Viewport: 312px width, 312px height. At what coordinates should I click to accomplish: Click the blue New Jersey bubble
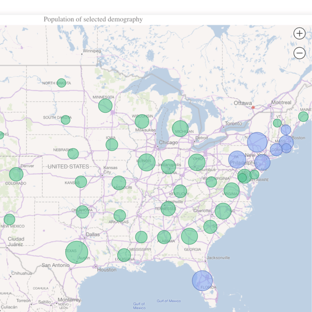[x=262, y=162]
